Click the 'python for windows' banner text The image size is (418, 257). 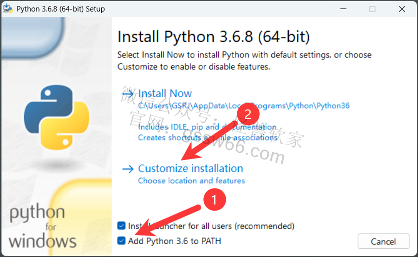[x=43, y=226]
